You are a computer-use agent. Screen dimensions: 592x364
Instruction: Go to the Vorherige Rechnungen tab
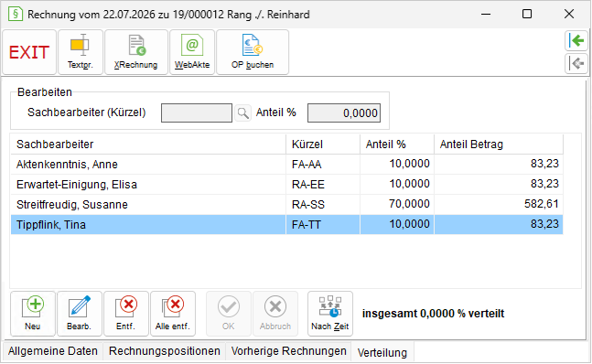click(x=288, y=351)
